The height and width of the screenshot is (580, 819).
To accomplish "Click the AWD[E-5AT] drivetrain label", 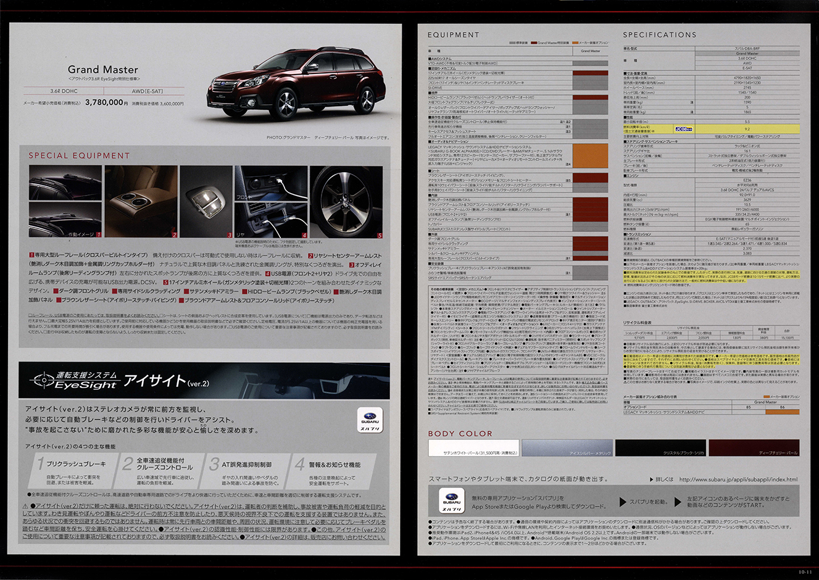I will pyautogui.click(x=148, y=91).
